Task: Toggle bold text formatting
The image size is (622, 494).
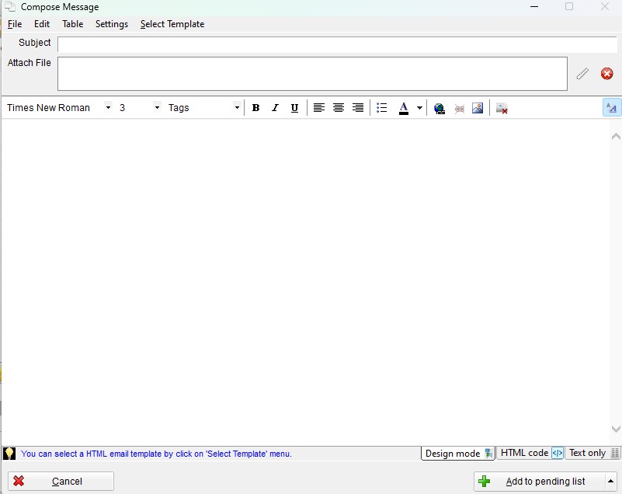Action: (x=255, y=107)
